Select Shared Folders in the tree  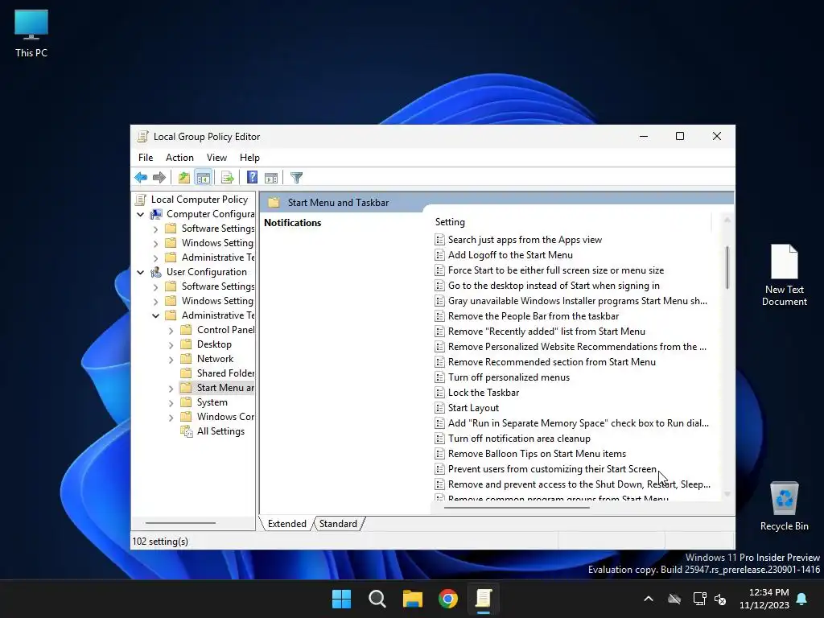pyautogui.click(x=225, y=373)
